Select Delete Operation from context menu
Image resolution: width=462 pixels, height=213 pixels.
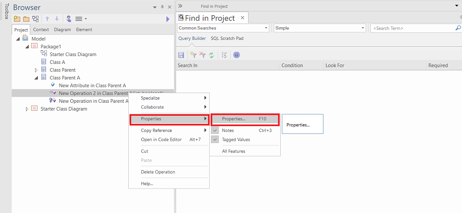[x=158, y=172]
